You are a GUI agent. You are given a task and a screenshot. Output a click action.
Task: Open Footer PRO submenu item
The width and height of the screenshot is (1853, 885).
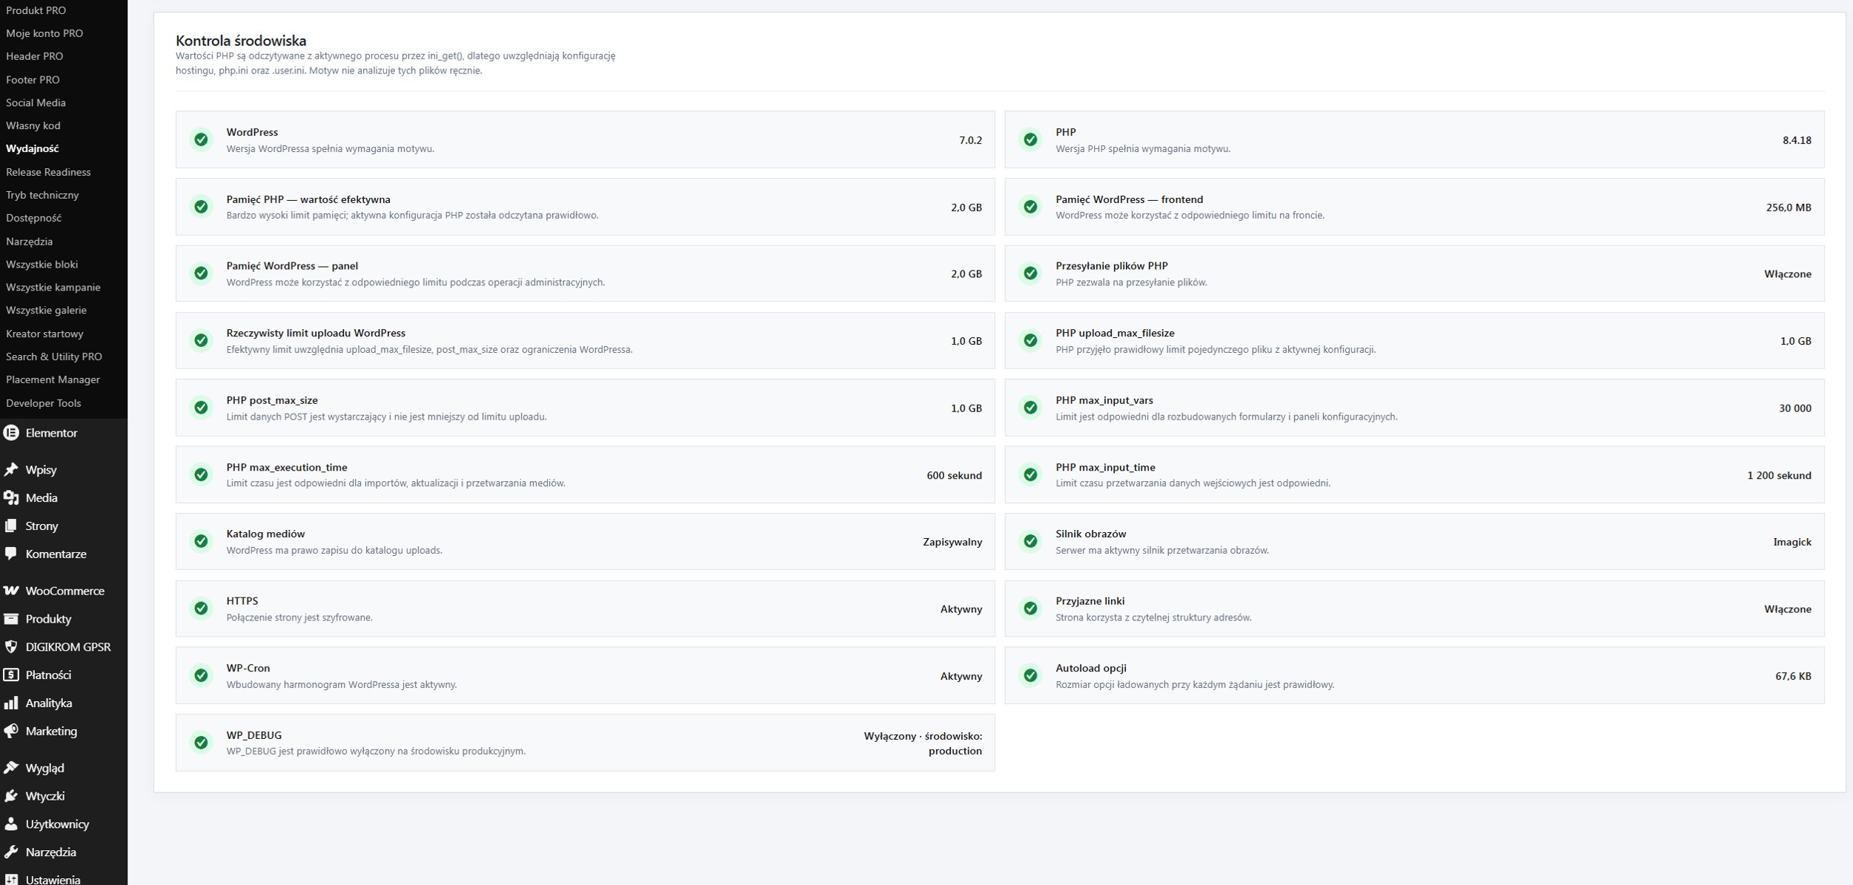point(33,79)
